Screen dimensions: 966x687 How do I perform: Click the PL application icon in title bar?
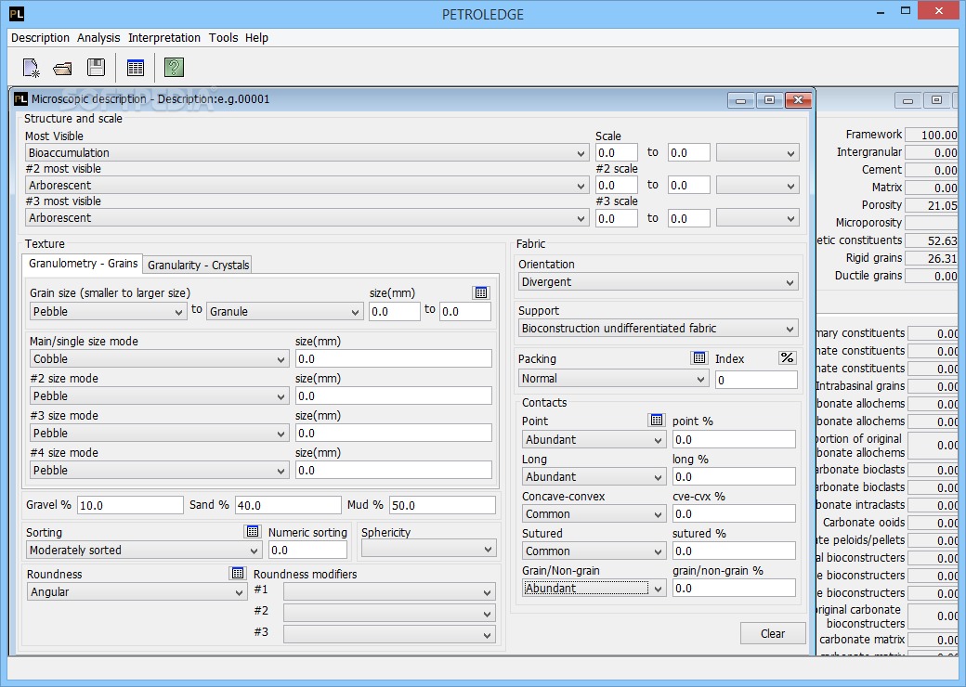(17, 14)
